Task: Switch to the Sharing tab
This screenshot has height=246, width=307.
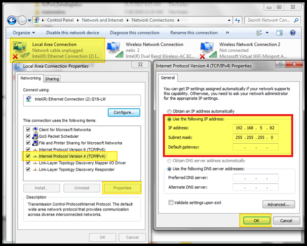Action: pyautogui.click(x=52, y=79)
